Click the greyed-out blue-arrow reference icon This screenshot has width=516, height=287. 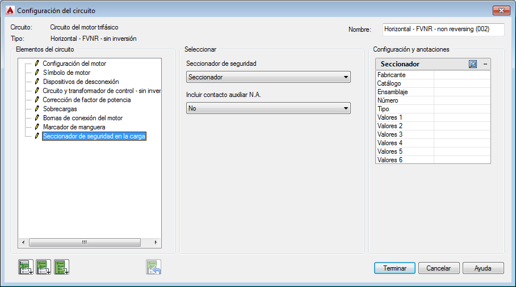point(154,267)
